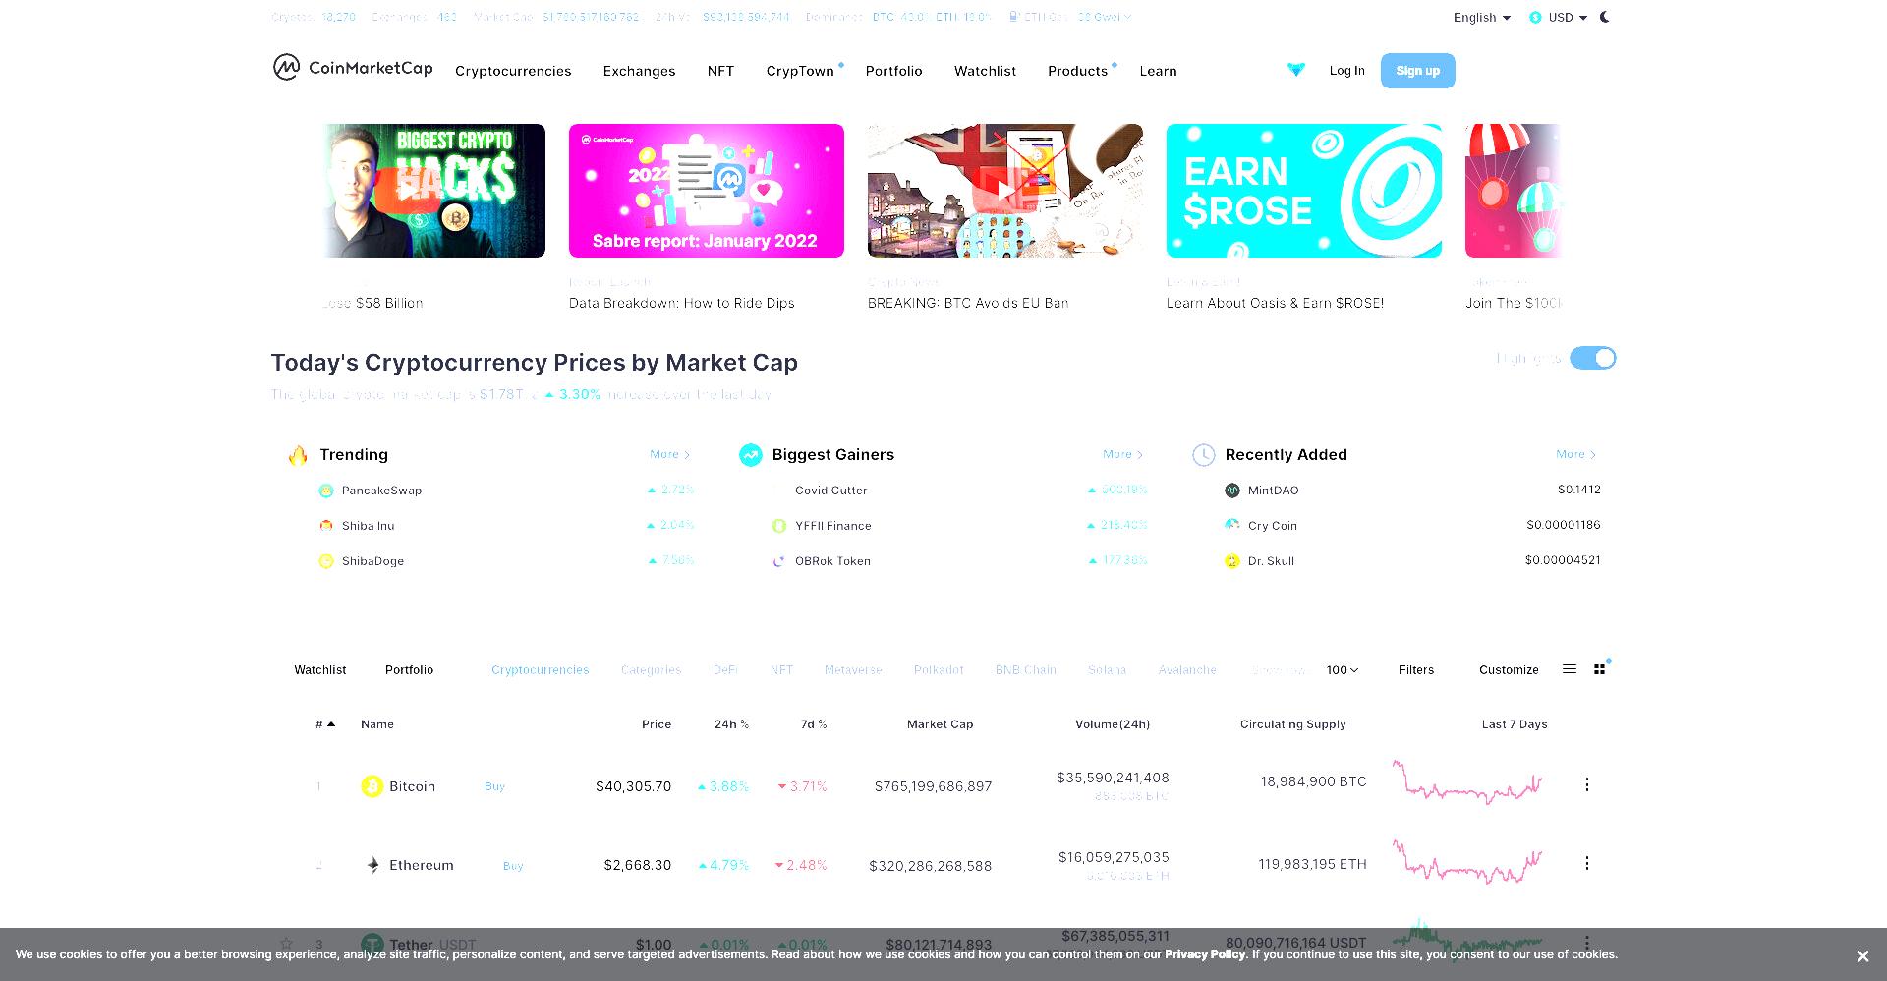This screenshot has width=1887, height=981.
Task: Open the diamond rewards icon
Action: click(x=1296, y=70)
